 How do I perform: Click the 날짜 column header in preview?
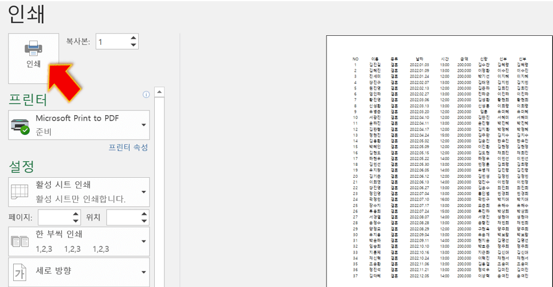point(419,59)
